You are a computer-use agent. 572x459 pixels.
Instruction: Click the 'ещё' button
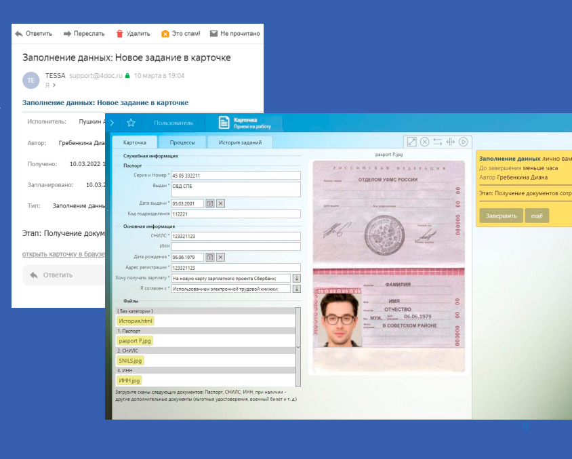coord(537,216)
